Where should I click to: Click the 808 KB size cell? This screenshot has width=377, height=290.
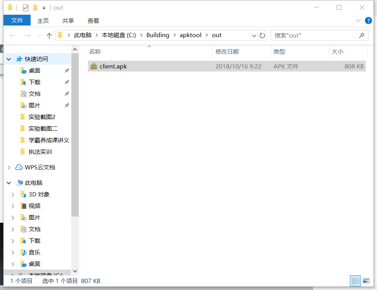(x=354, y=67)
